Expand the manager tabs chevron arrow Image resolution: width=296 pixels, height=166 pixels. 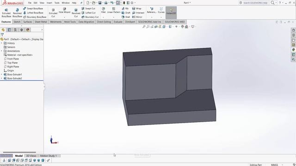(x=42, y=30)
